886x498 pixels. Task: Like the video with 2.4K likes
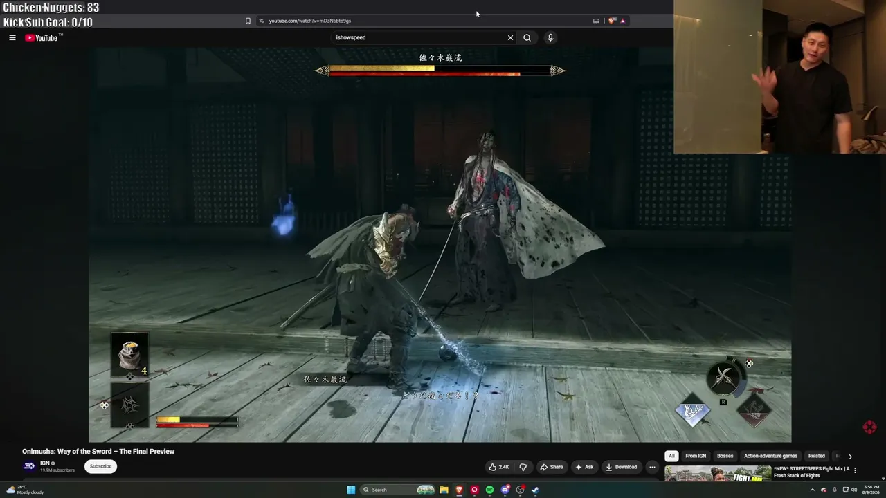tap(498, 467)
